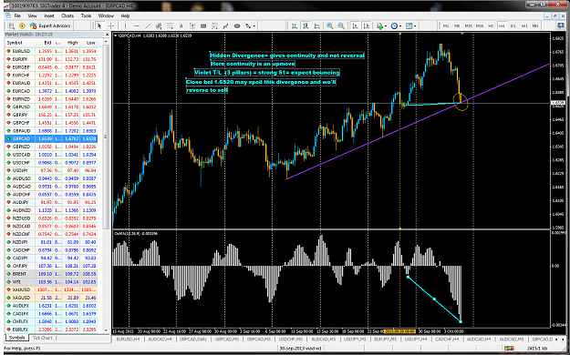Click the Expert Advisors button
Screen dimensions: 570x355
coord(50,25)
